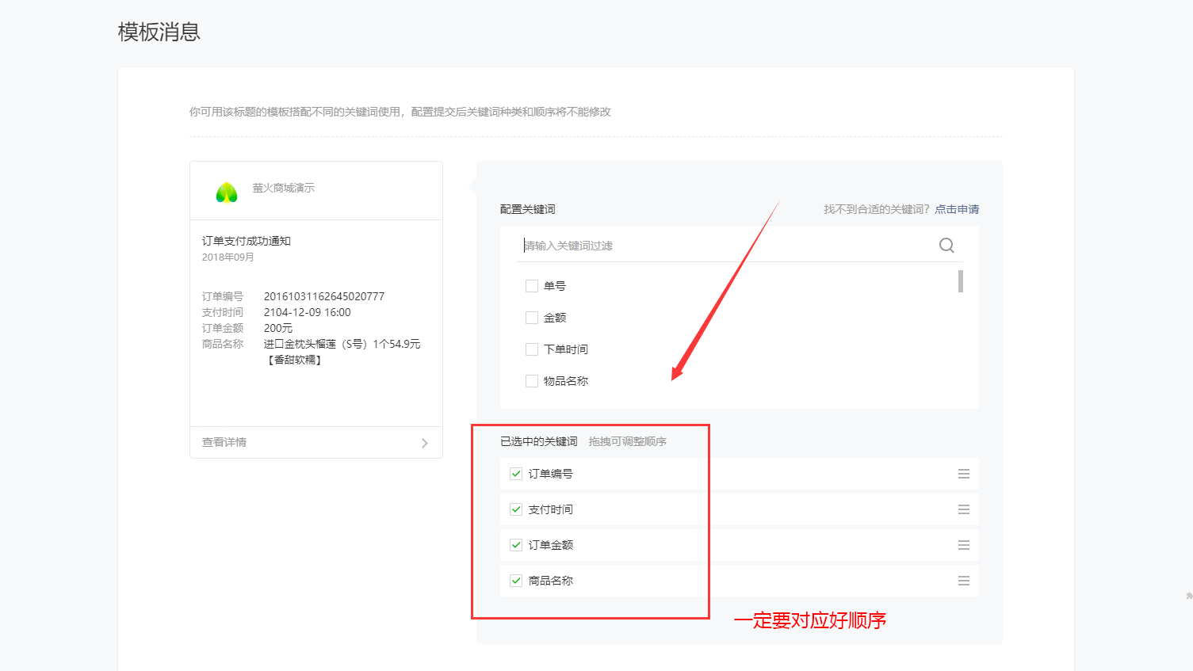Image resolution: width=1193 pixels, height=671 pixels.
Task: Uncheck the selected 商品名称 checkbox
Action: coord(516,581)
